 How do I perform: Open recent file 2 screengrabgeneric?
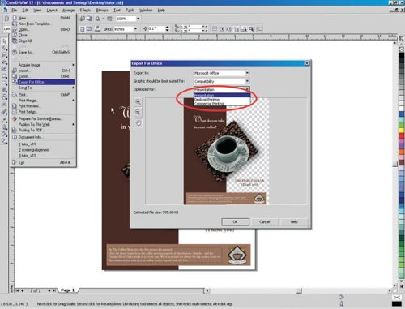pos(43,150)
